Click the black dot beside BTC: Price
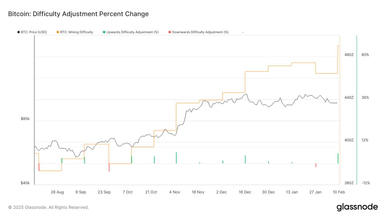The width and height of the screenshot is (386, 217). point(19,32)
